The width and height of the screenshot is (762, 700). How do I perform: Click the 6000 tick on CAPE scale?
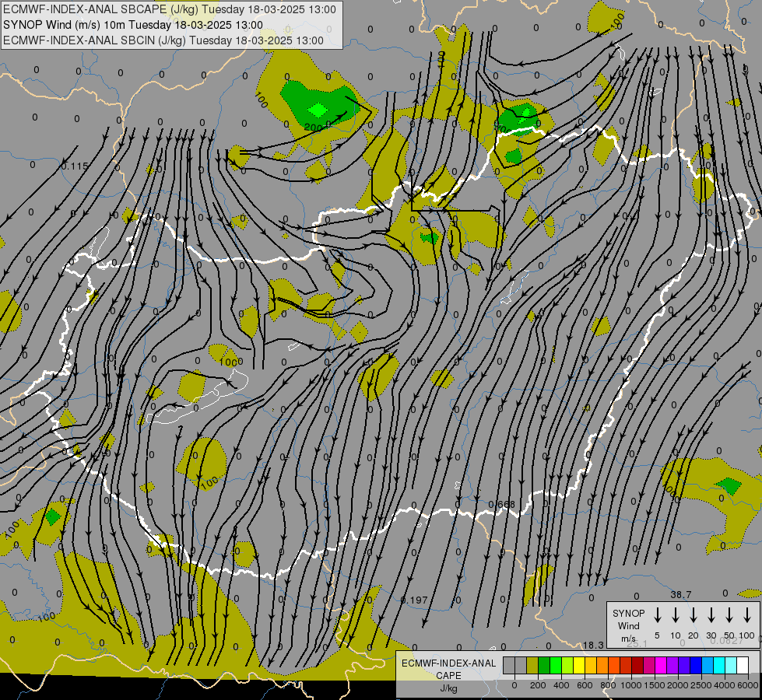[x=748, y=685]
